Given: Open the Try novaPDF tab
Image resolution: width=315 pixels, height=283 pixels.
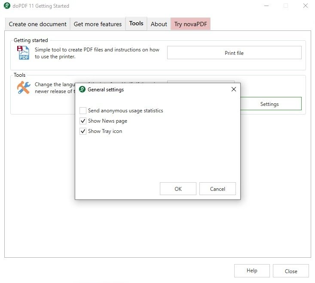Looking at the screenshot, I should (190, 24).
